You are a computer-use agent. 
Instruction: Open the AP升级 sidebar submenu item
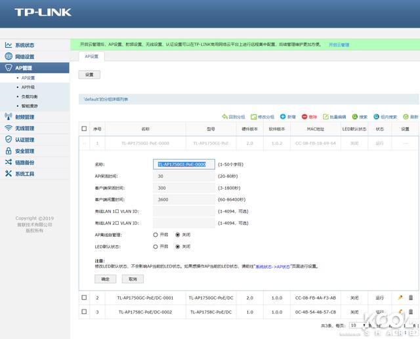[x=28, y=87]
